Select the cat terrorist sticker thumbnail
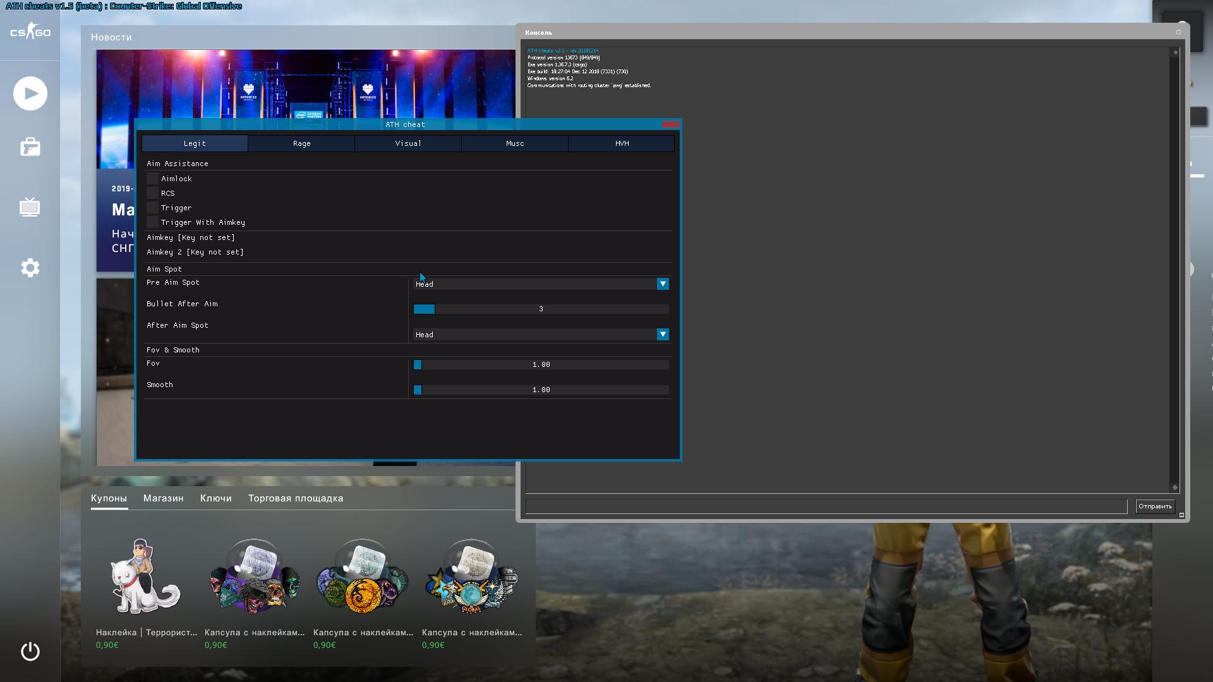 [x=145, y=577]
